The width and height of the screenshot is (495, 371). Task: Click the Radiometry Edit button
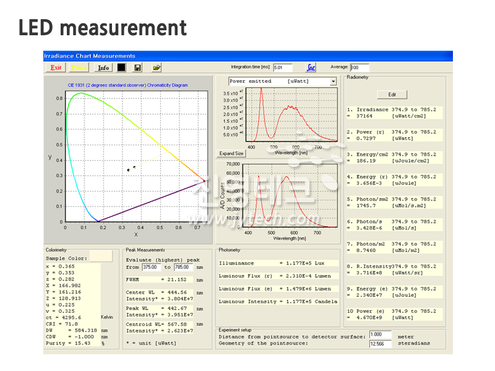tap(392, 95)
